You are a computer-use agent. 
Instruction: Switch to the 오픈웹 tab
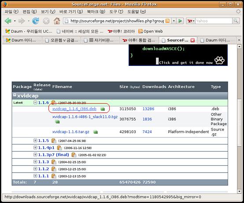[x=61, y=40]
